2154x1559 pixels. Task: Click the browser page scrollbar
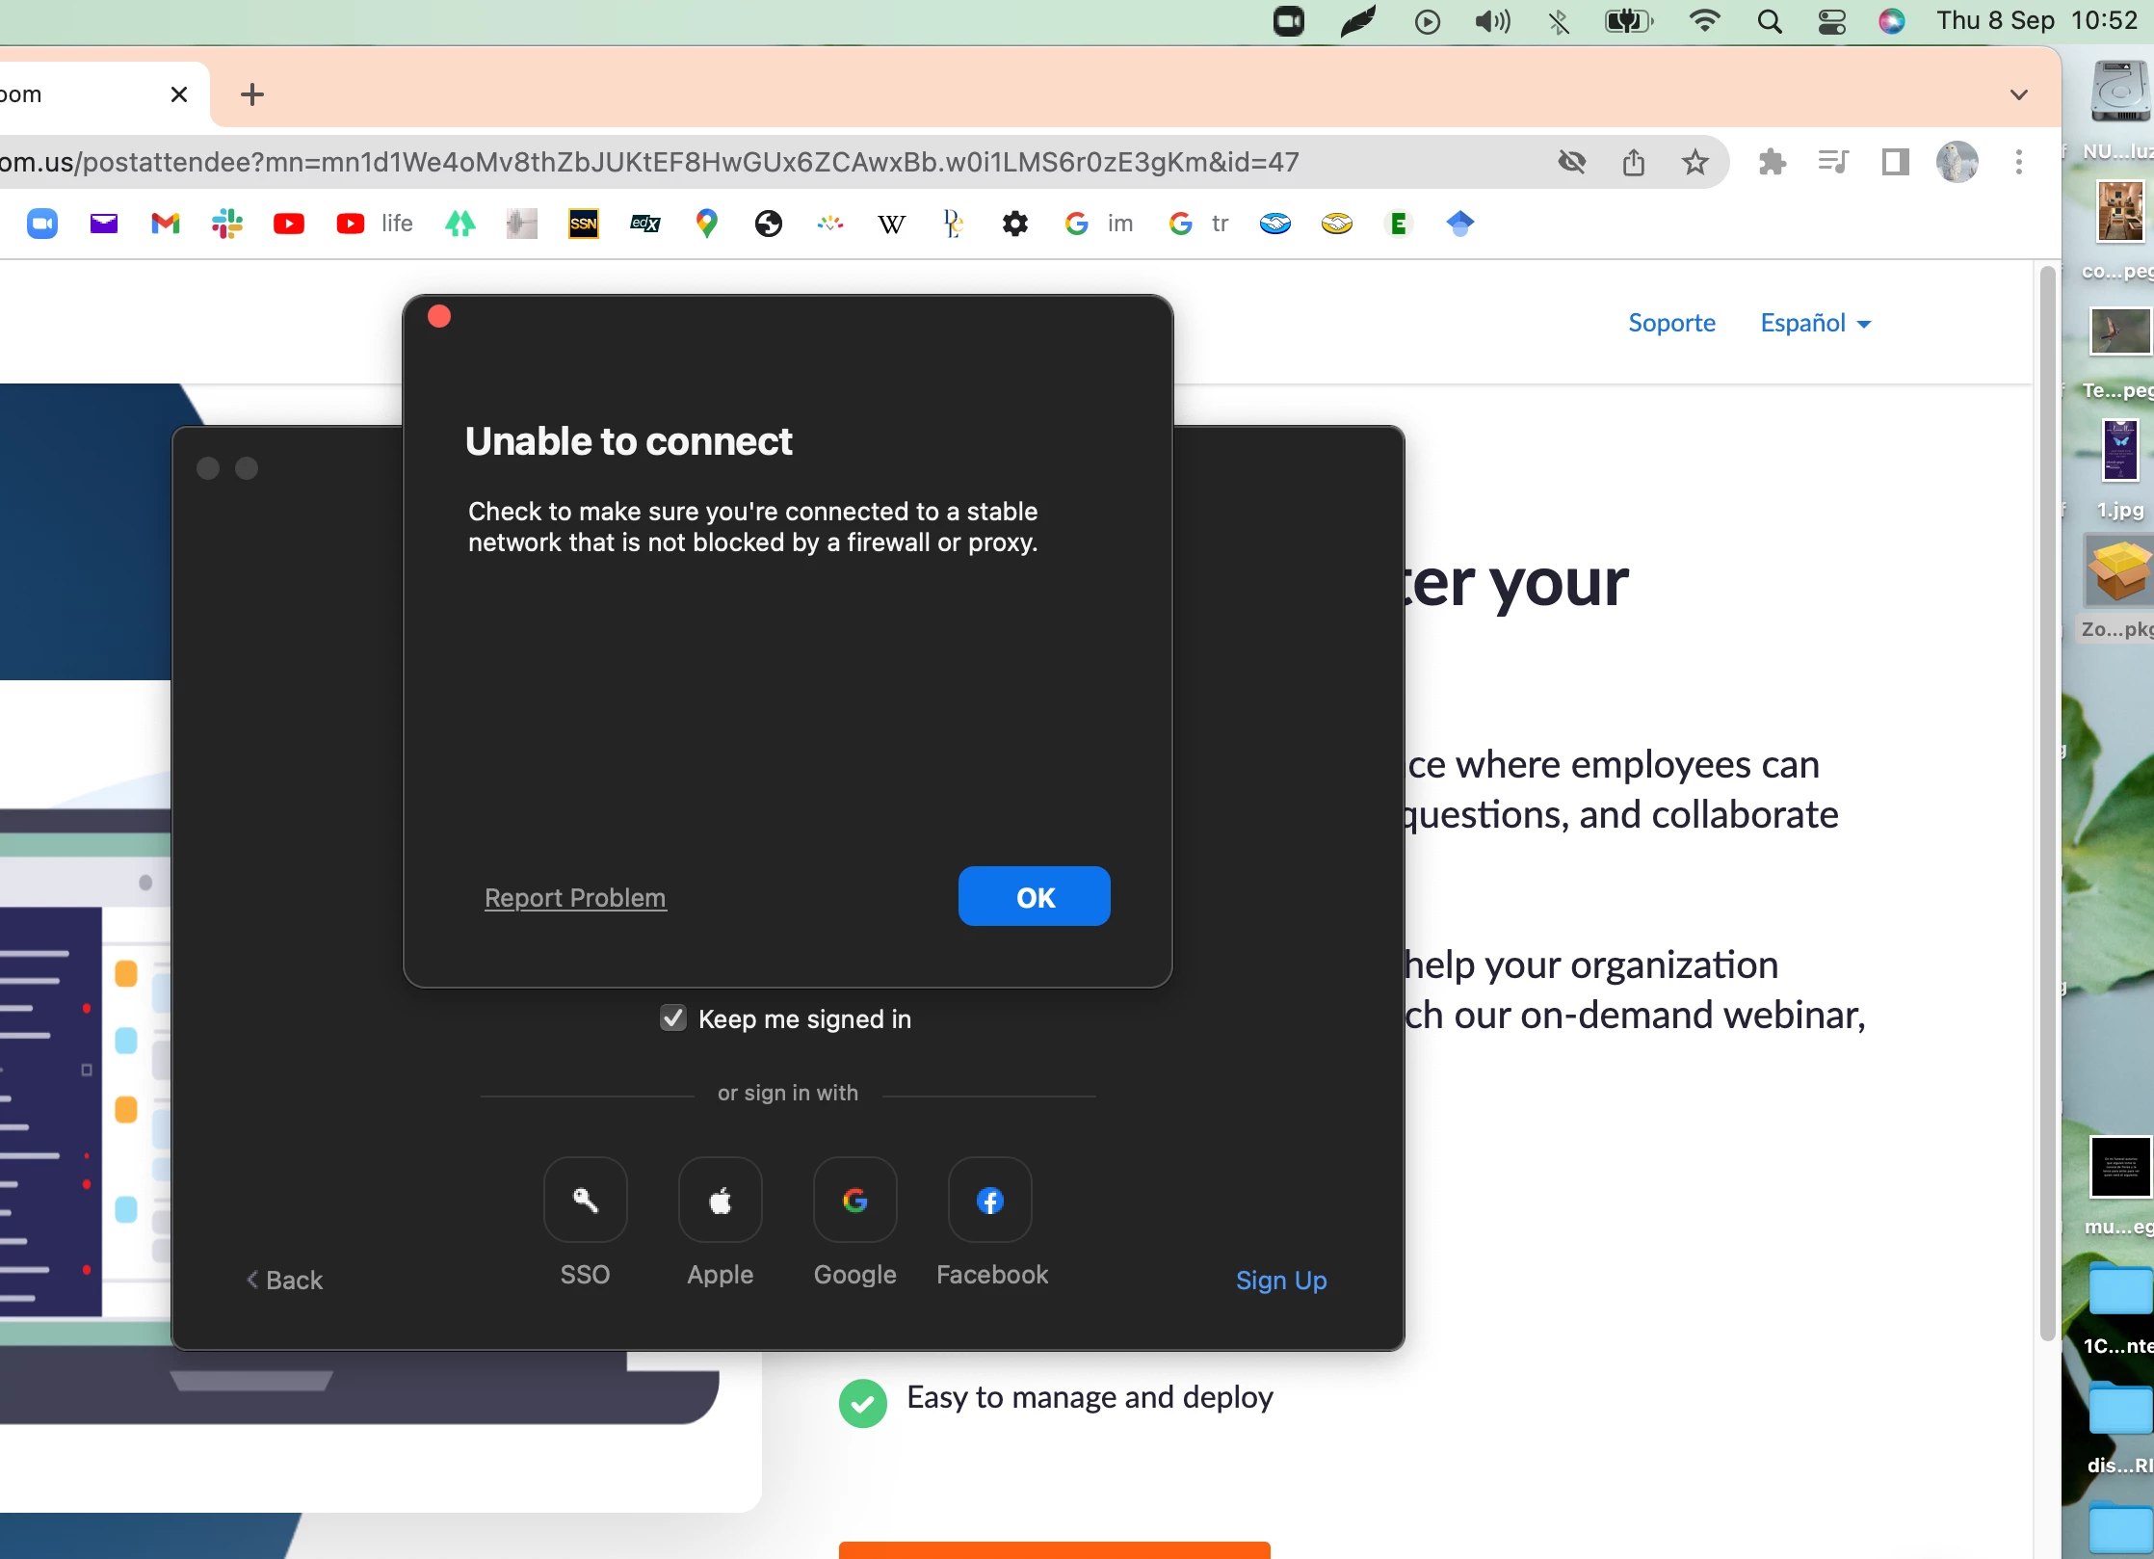(2047, 800)
